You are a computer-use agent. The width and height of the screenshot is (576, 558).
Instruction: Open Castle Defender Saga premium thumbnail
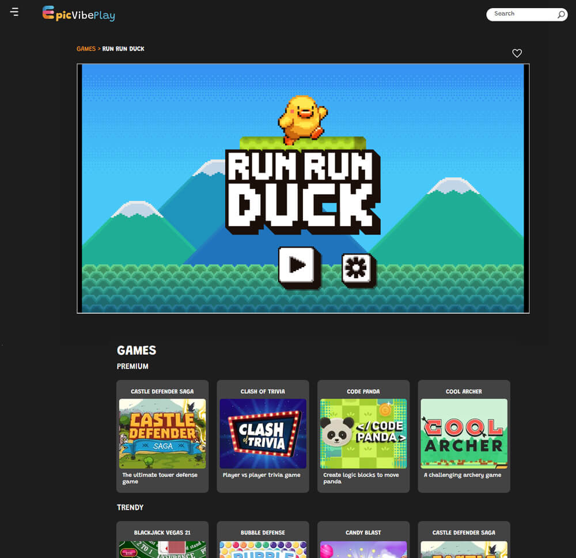point(162,434)
